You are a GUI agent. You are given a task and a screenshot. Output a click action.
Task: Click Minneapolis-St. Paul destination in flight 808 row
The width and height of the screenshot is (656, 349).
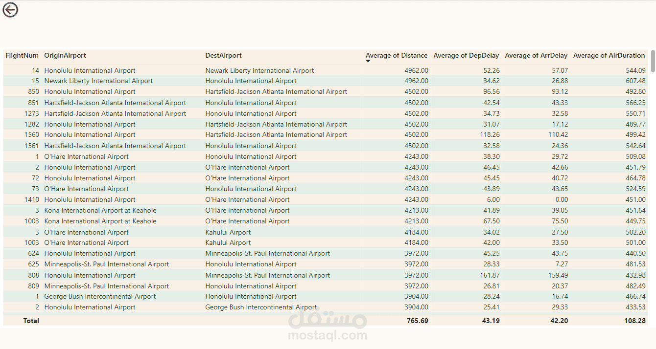pos(268,275)
